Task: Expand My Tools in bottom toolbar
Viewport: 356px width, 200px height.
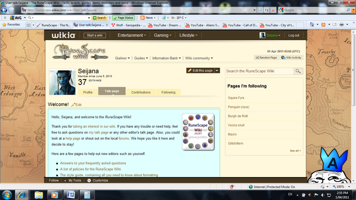Action: click(73, 180)
